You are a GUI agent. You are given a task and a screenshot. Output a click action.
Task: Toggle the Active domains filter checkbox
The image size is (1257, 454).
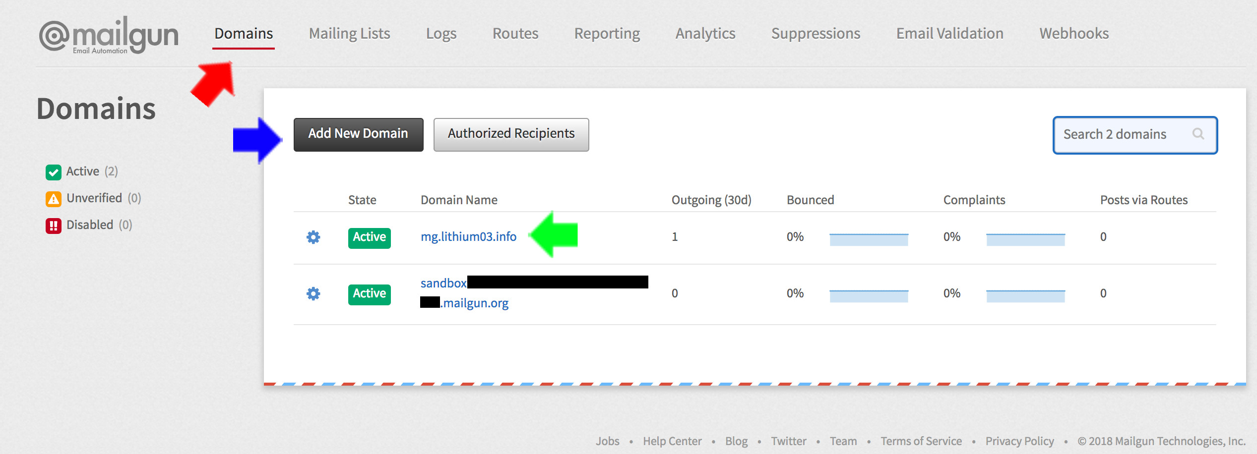(54, 172)
